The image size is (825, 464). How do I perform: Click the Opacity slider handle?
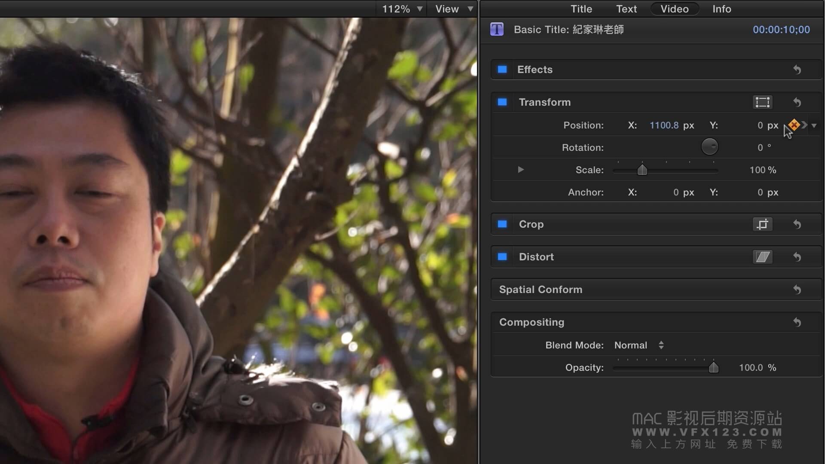point(713,368)
